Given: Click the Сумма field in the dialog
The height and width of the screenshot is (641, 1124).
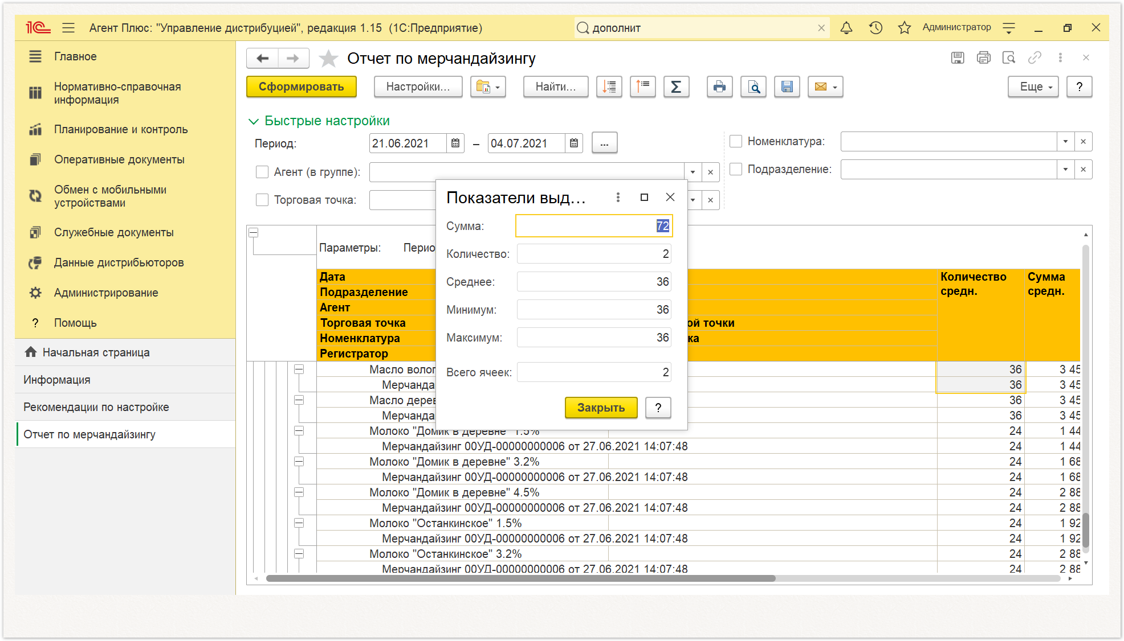Looking at the screenshot, I should (x=593, y=226).
